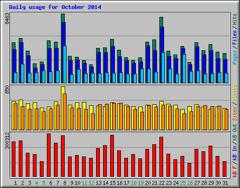Click the red kB bar for day 22
Viewport: 240px width, 188px height.
161,157
